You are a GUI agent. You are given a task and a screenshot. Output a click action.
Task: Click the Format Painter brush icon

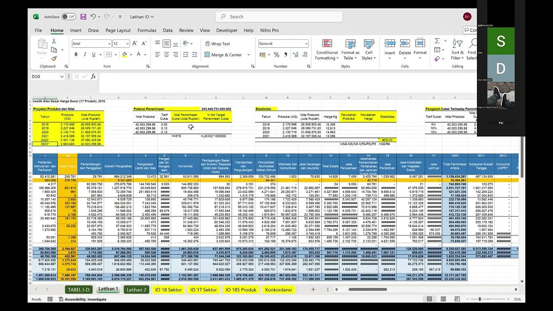click(54, 58)
